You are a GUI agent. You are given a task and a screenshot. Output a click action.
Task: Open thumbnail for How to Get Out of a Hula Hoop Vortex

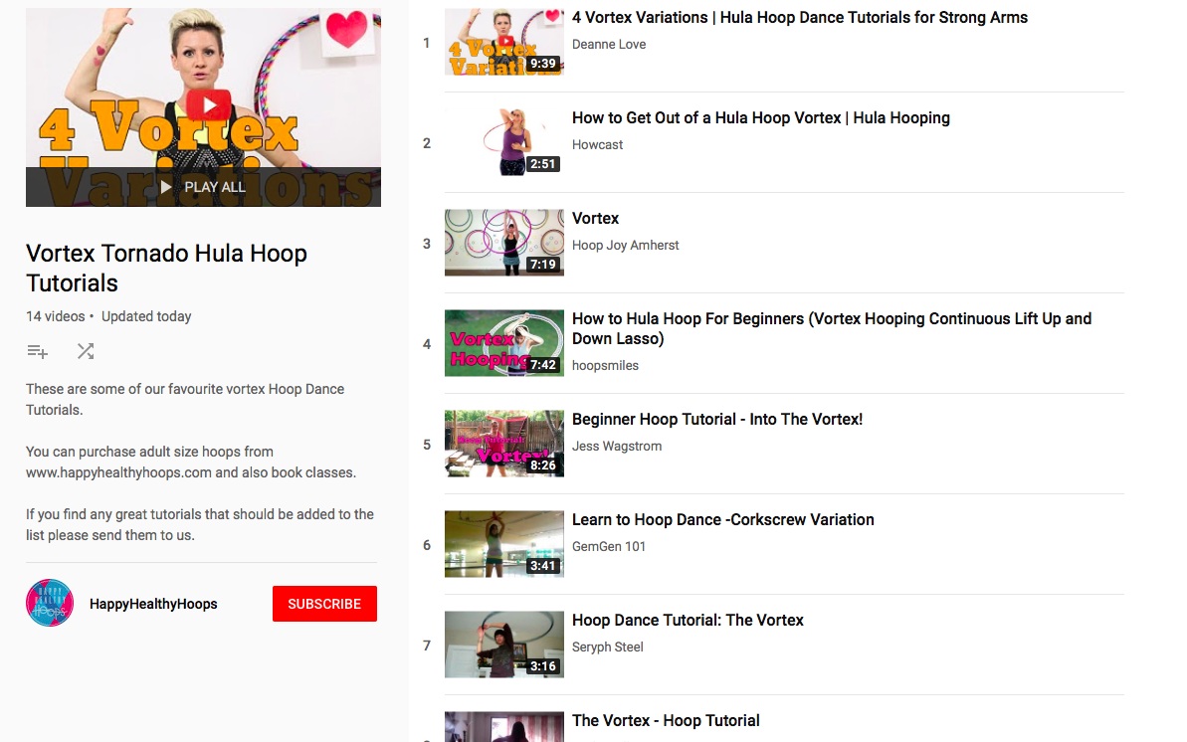click(x=504, y=142)
